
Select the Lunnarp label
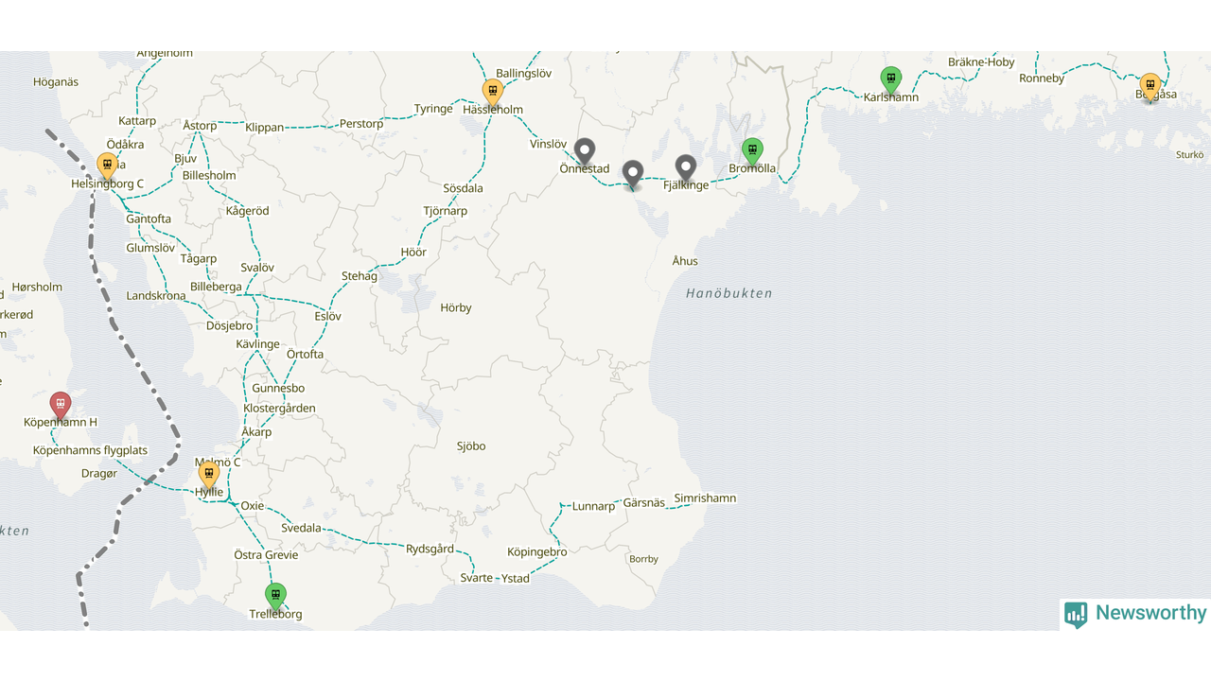pyautogui.click(x=593, y=507)
